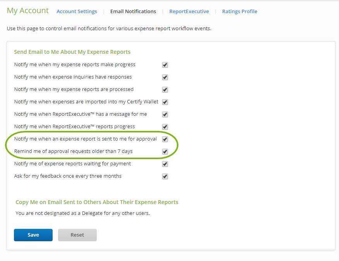Select the Ratings Profile tab
Viewport: 339px width, 261px height.
pyautogui.click(x=240, y=11)
